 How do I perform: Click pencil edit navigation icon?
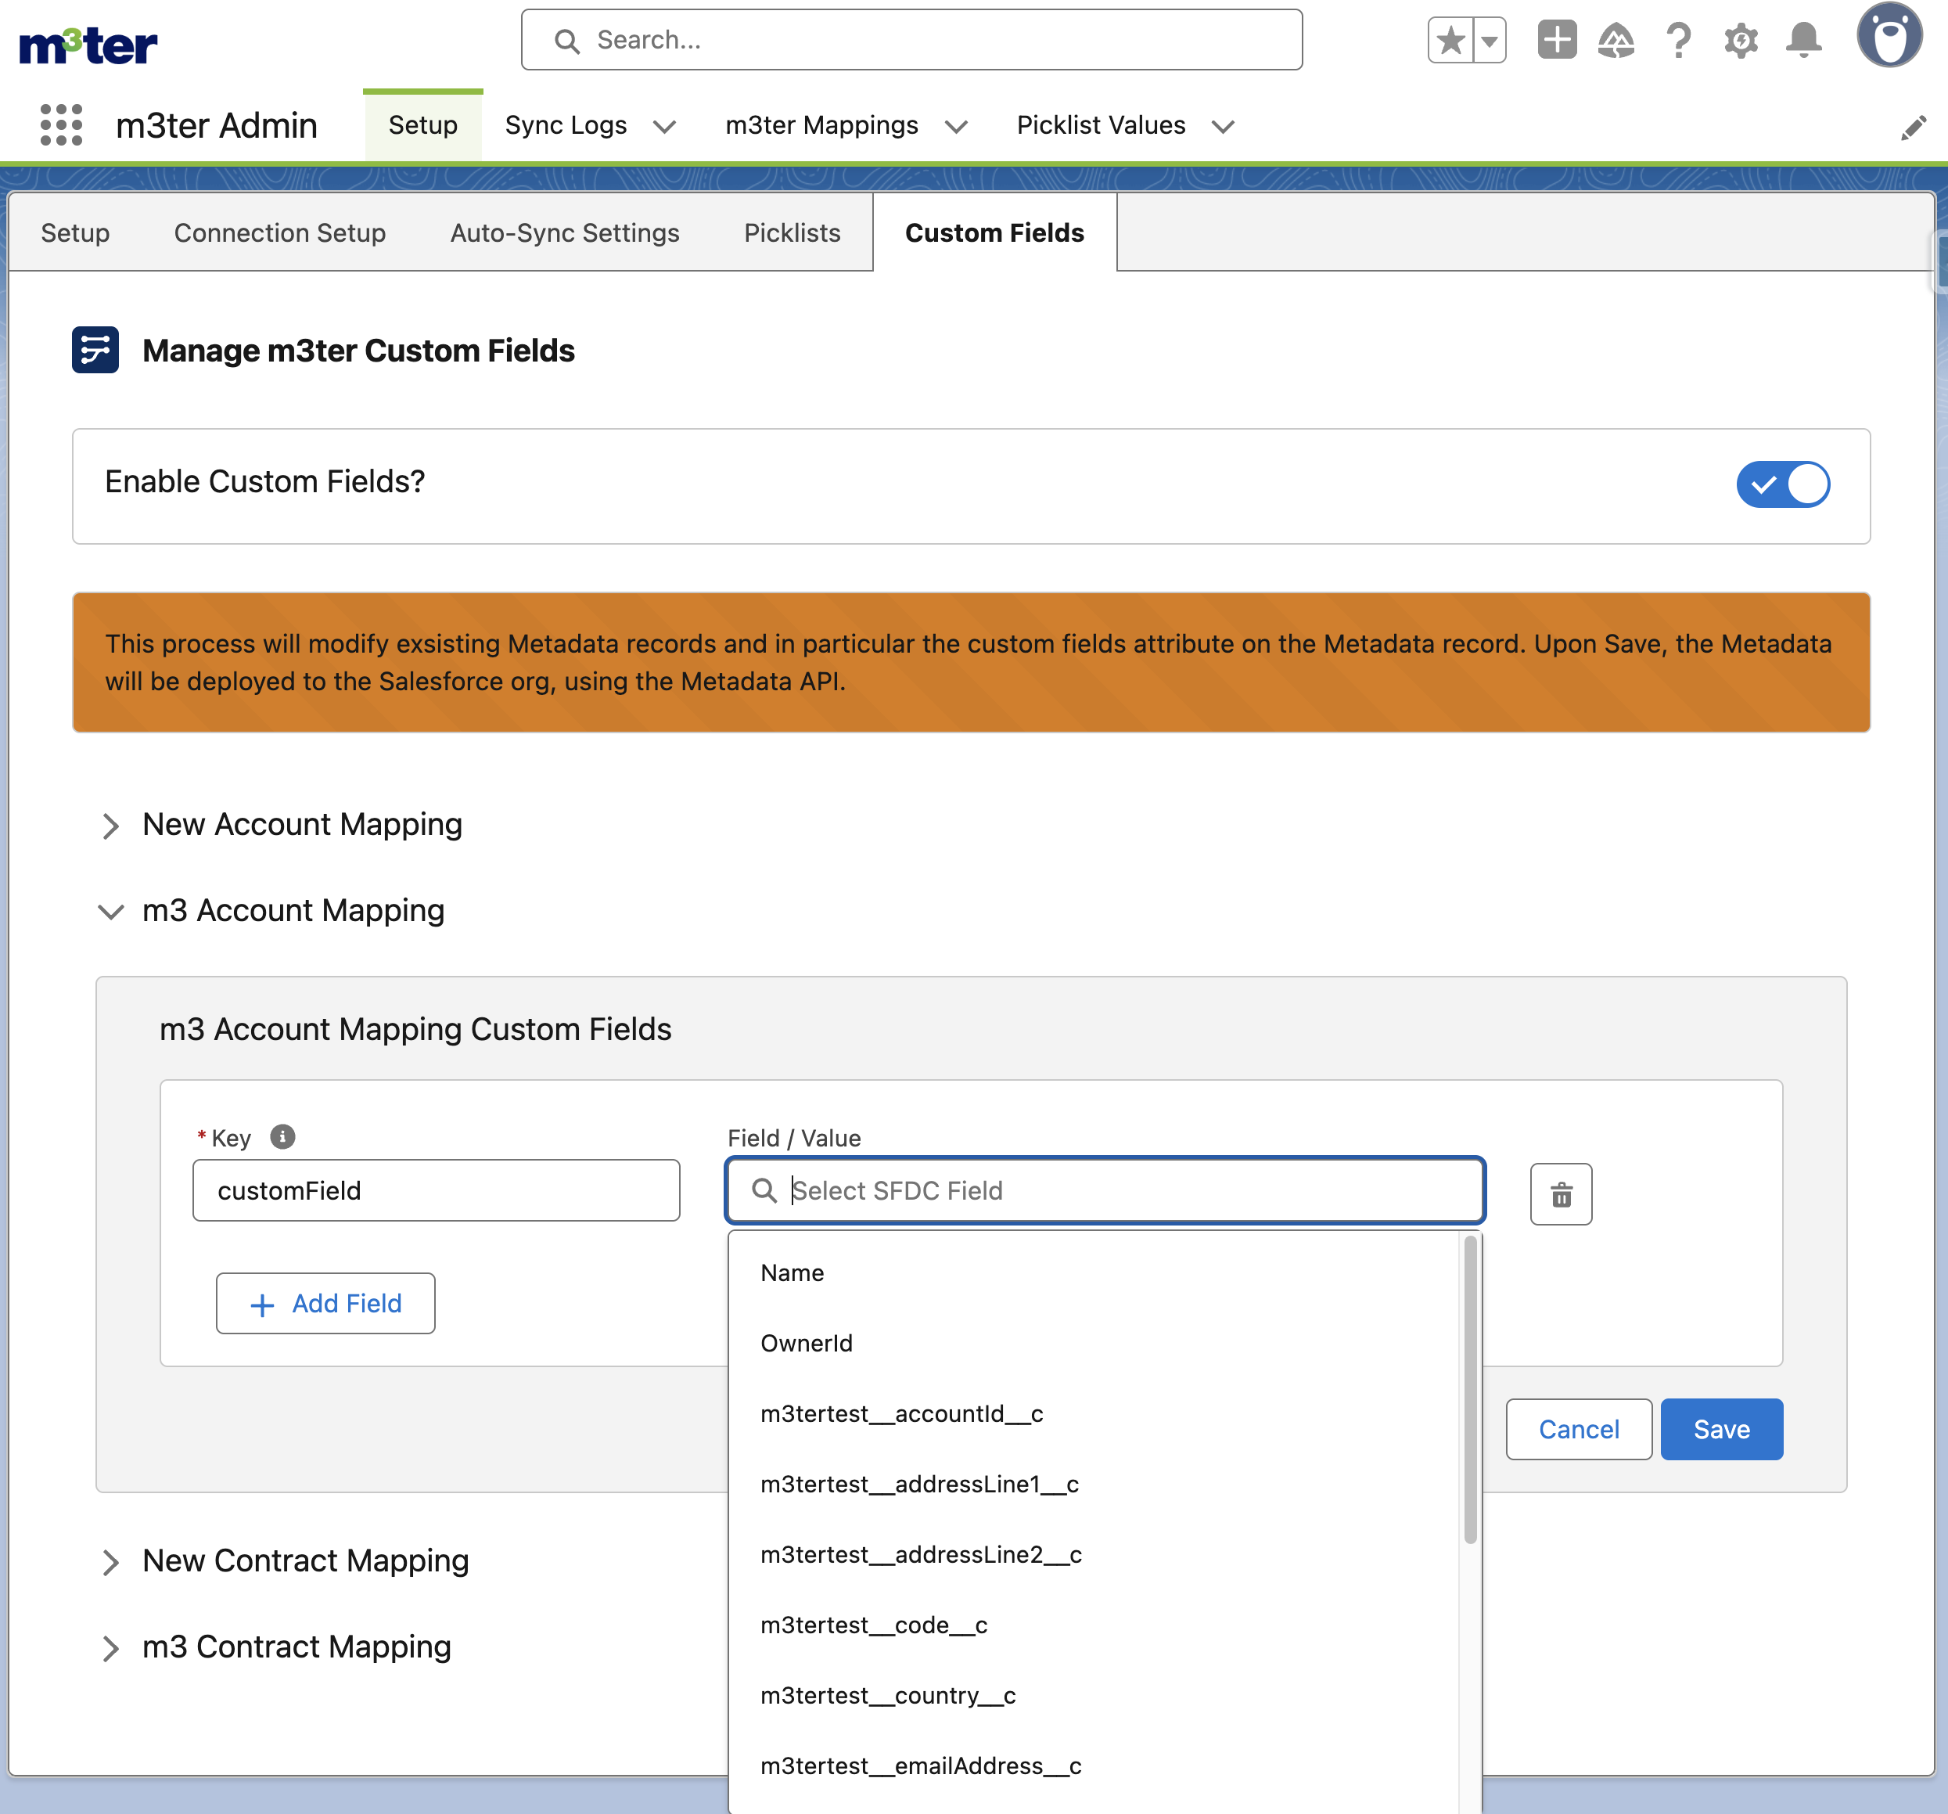pyautogui.click(x=1913, y=128)
